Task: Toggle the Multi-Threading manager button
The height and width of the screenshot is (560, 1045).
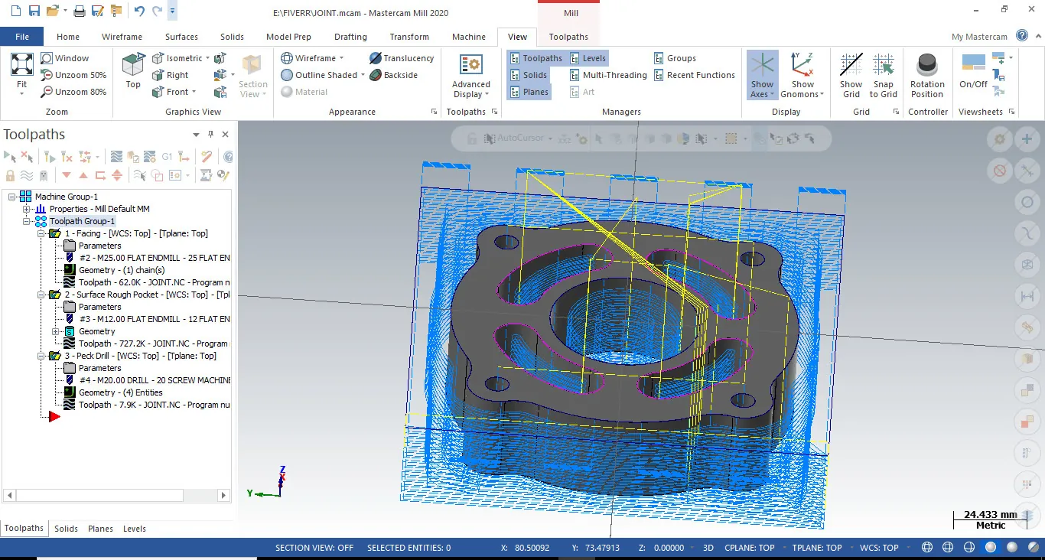Action: point(608,75)
